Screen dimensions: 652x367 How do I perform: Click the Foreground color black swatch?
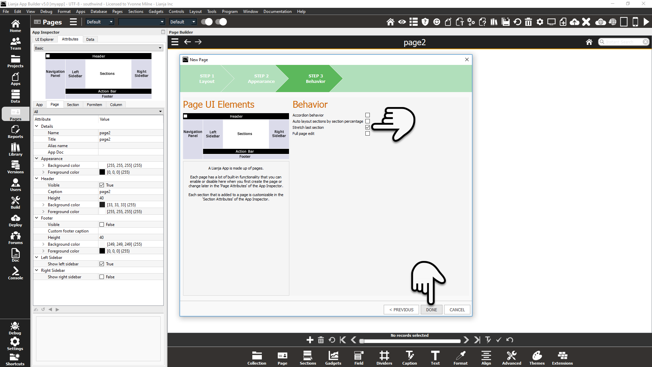click(x=102, y=172)
